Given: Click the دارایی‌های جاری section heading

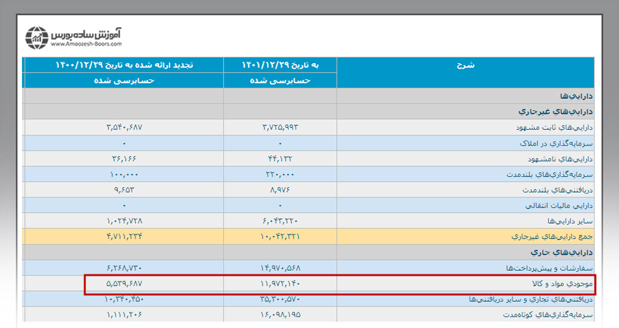Looking at the screenshot, I should click(561, 252).
